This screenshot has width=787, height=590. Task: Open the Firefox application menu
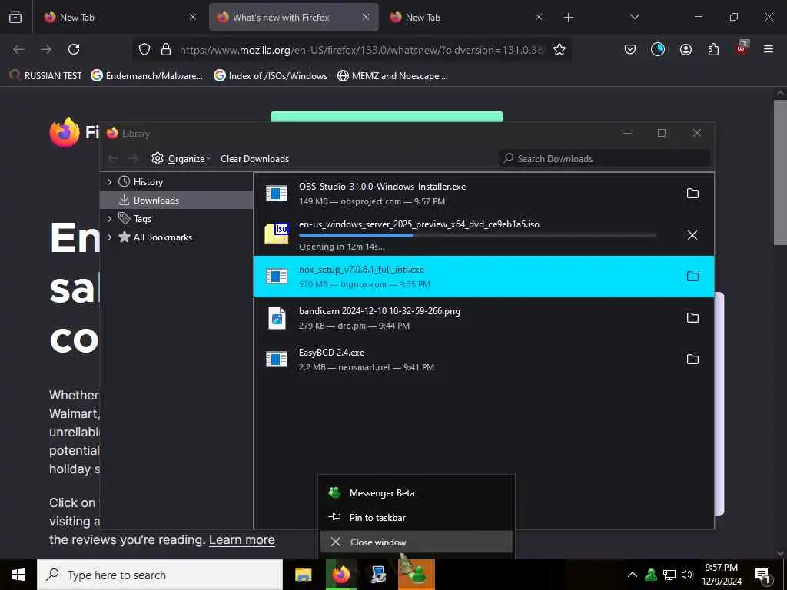[x=769, y=49]
